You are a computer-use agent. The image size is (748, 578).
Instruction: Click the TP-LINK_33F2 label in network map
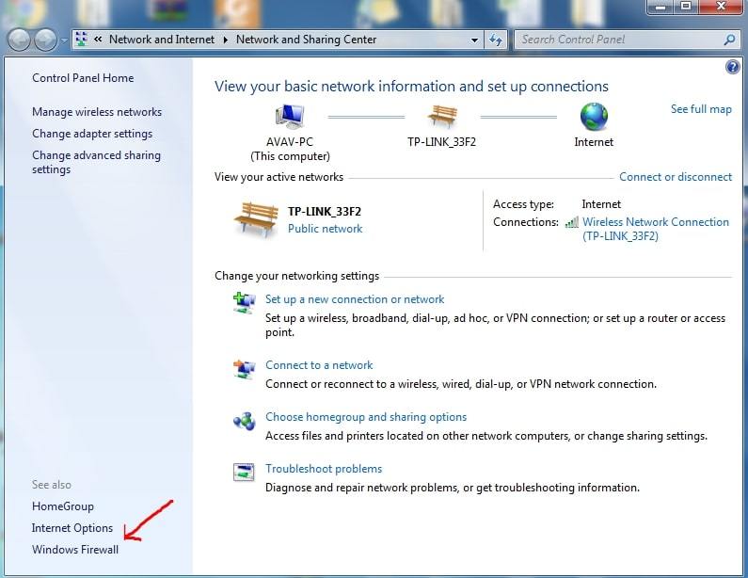(x=441, y=142)
